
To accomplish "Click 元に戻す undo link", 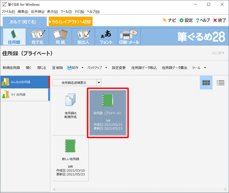I will pyautogui.click(x=218, y=53).
